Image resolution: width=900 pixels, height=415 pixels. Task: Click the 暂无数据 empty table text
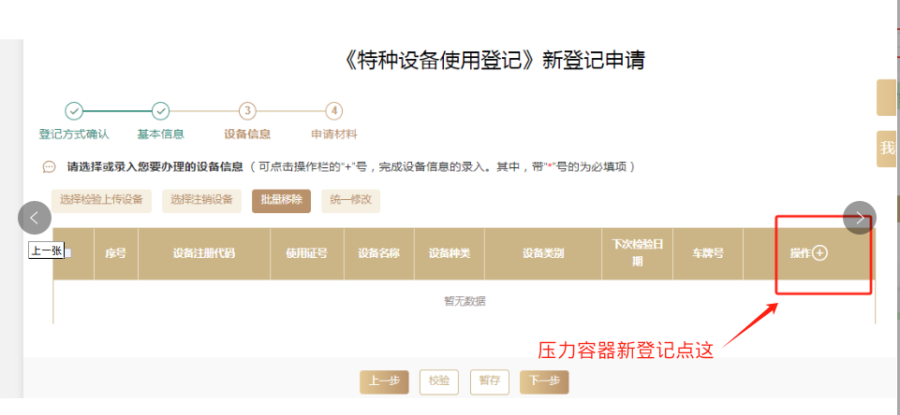[465, 301]
